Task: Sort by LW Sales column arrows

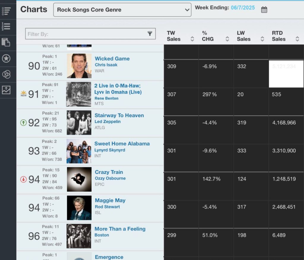Action: click(x=262, y=39)
